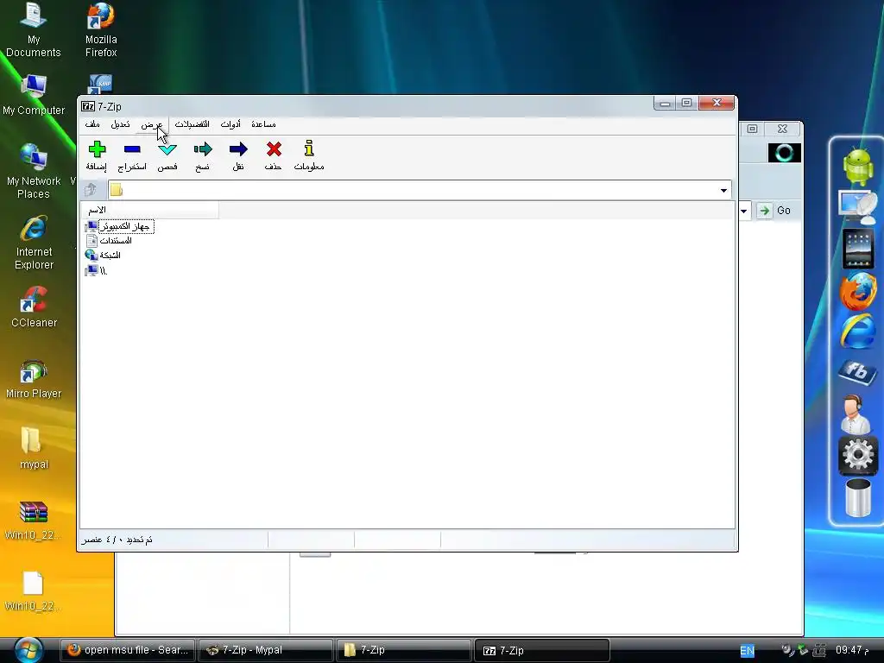Click the green plus Add (إضافة) toolbar icon

click(97, 149)
